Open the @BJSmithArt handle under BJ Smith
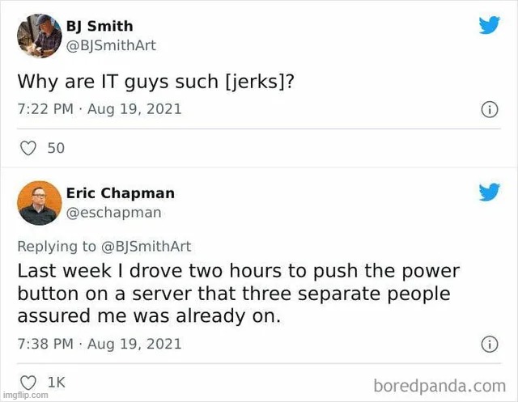Screen dimensions: 518x402 [111, 45]
